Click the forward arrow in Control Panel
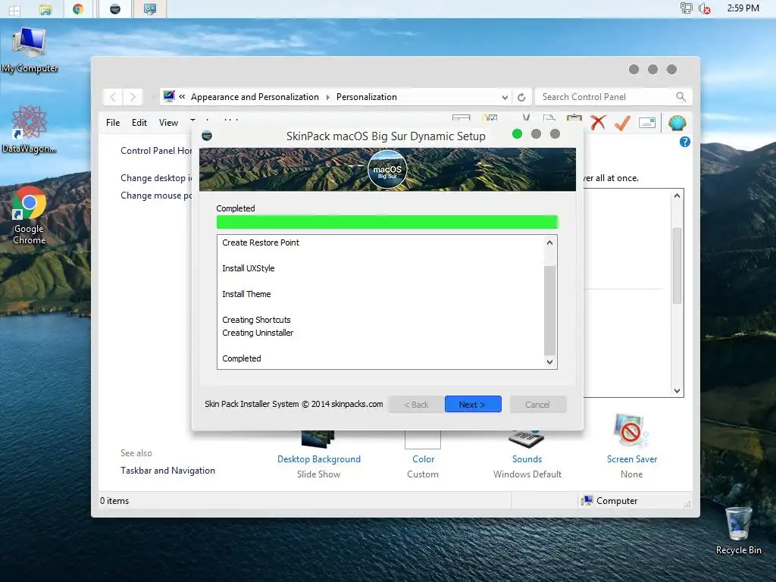Viewport: 776px width, 582px height. (x=133, y=97)
